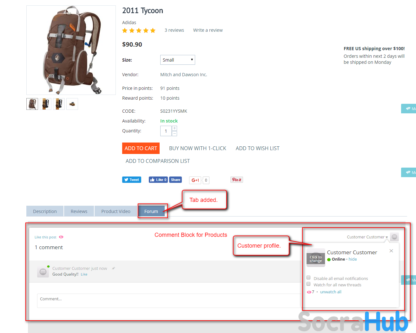Screen dimensions: 416x333
Task: Click the profile avatar icon in forum header
Action: click(x=394, y=237)
